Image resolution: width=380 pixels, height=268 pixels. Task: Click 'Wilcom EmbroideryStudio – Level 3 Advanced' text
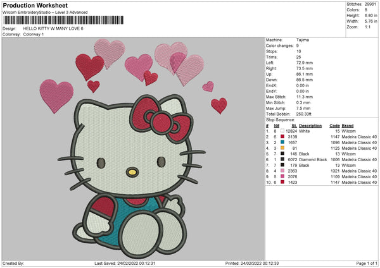tap(45, 13)
